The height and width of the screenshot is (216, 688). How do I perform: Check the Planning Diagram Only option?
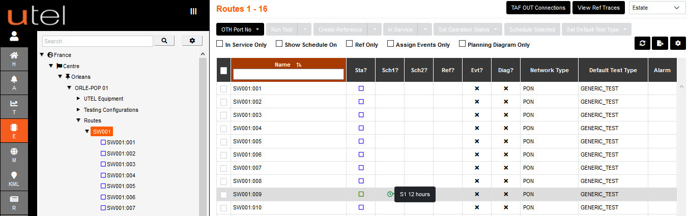pos(463,44)
